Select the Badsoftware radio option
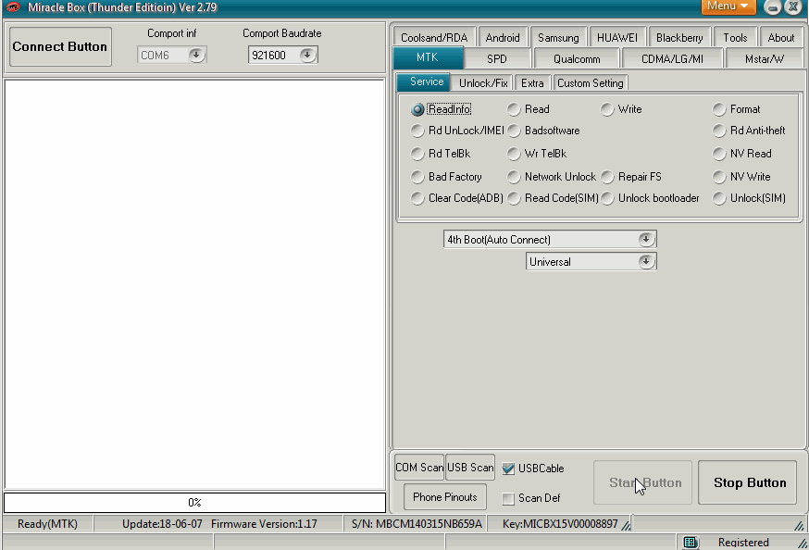The height and width of the screenshot is (550, 809). pos(514,131)
